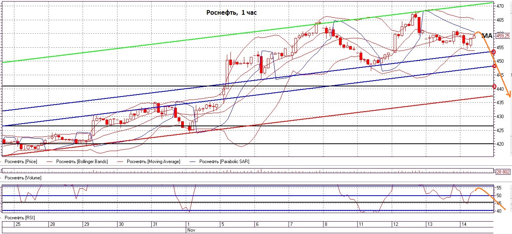The height and width of the screenshot is (234, 512).
Task: Select the 'Роснефть [Parabolic SAR]' legend entry
Action: click(x=224, y=162)
